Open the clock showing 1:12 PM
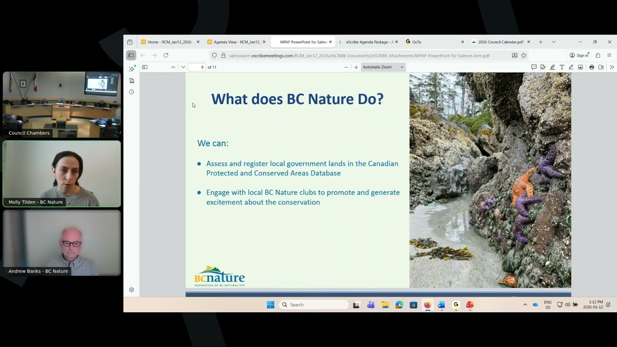This screenshot has width=617, height=347. click(x=593, y=305)
